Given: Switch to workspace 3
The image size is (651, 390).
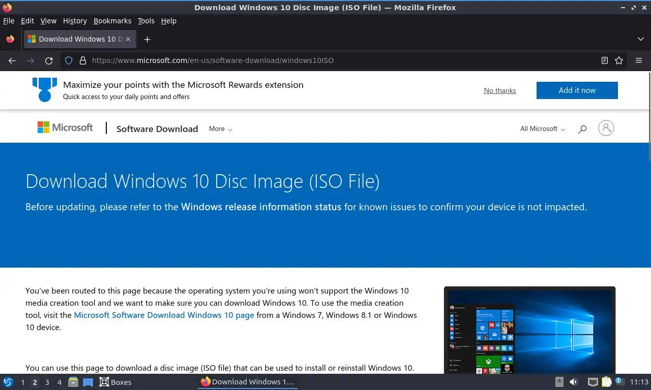Looking at the screenshot, I should coord(47,382).
